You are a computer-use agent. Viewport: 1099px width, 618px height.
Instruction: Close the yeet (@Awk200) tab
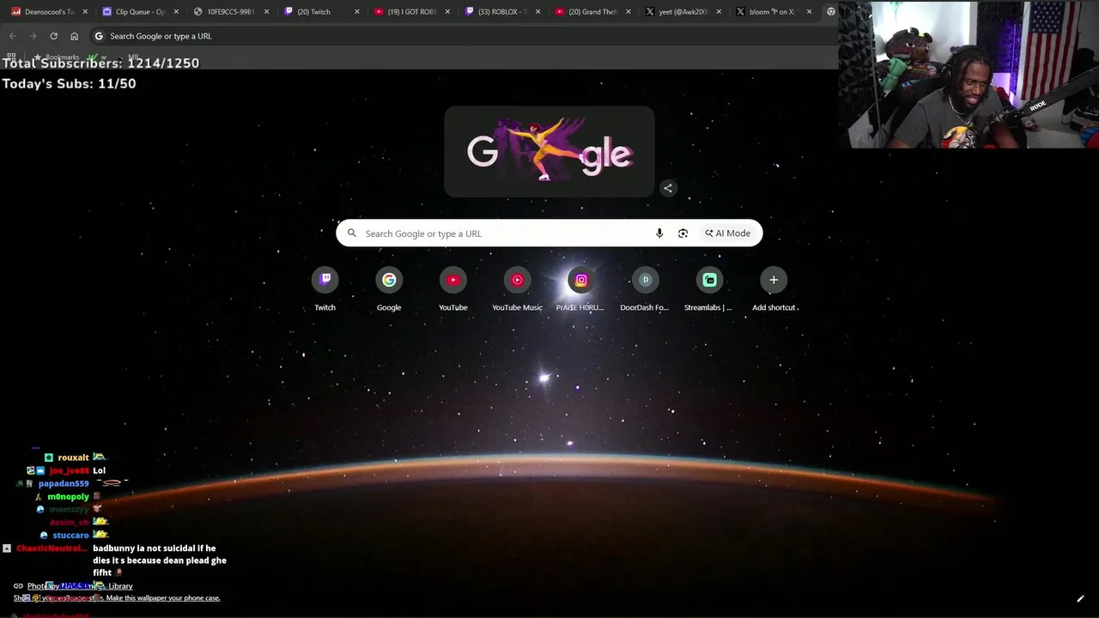(719, 12)
